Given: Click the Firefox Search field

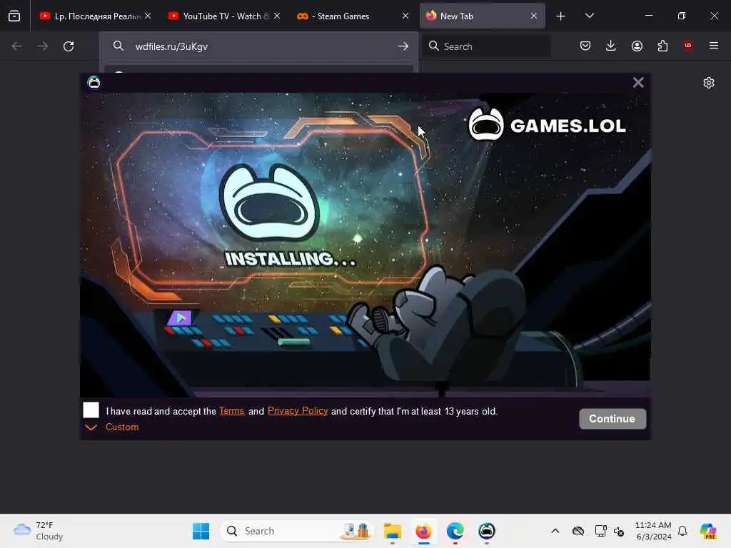Looking at the screenshot, I should [486, 46].
